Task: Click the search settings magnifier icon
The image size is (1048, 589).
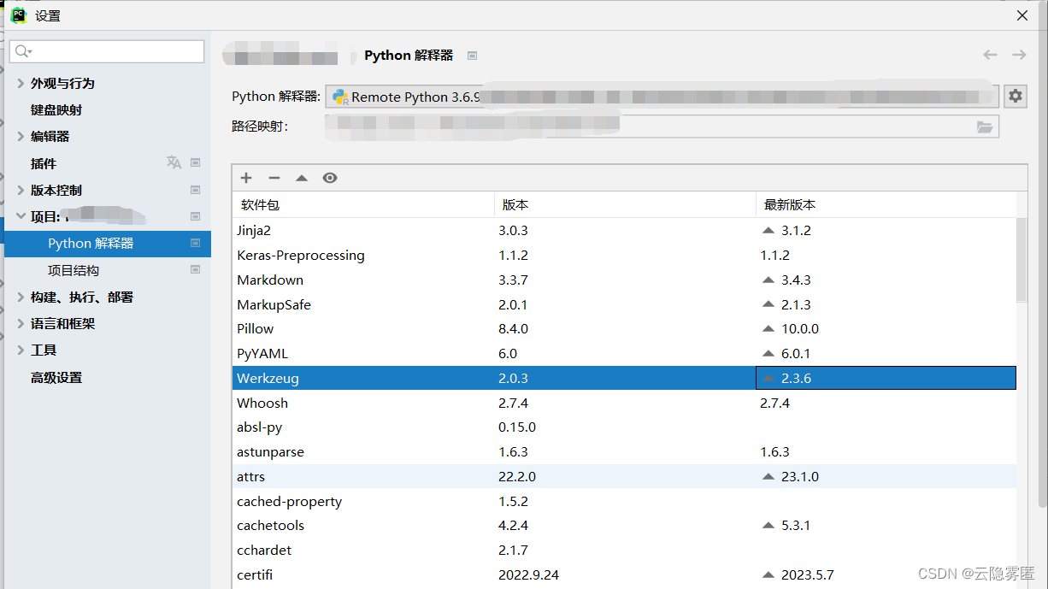Action: click(23, 51)
